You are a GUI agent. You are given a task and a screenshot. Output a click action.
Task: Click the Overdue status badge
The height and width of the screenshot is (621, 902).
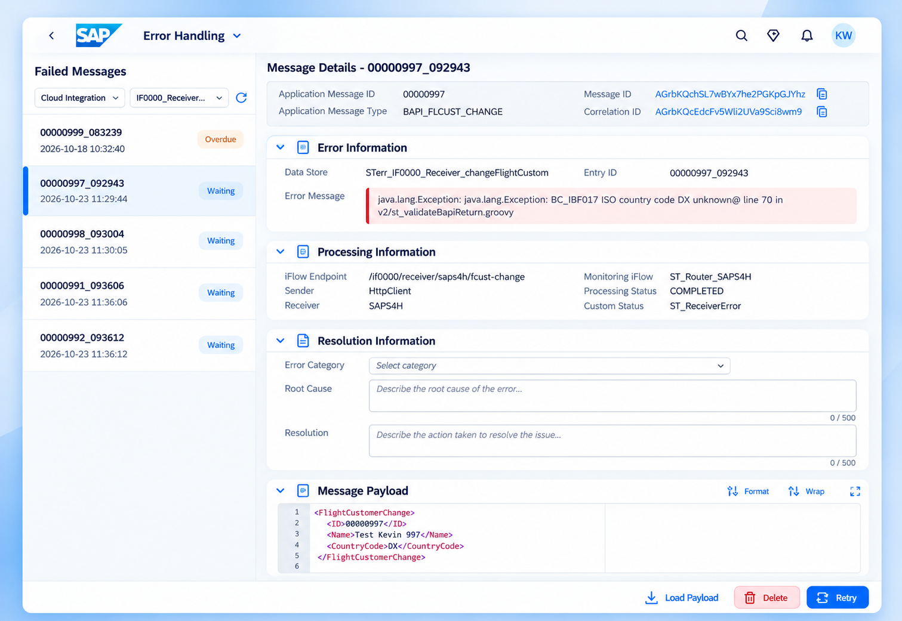220,139
